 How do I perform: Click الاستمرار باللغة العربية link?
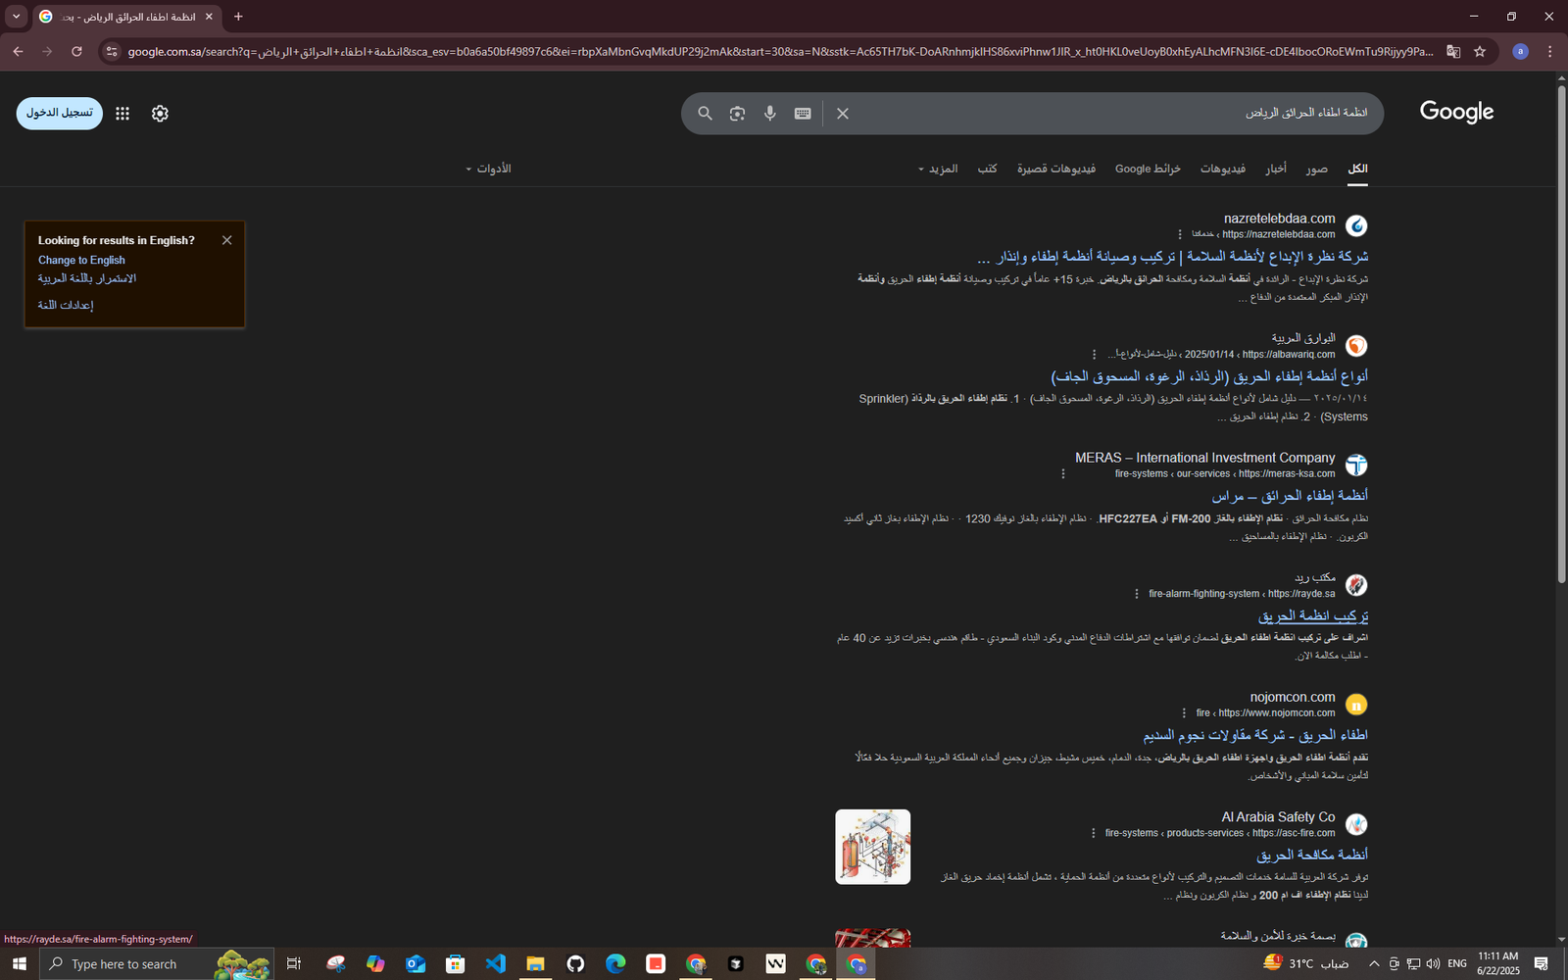pos(87,278)
